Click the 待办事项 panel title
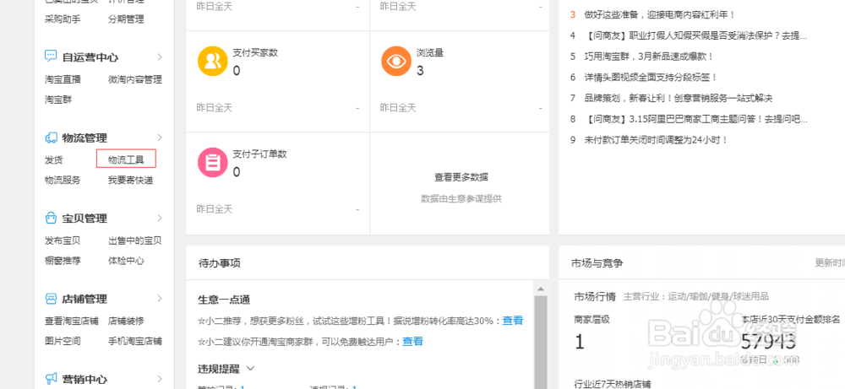Viewport: 845px width, 389px height. [x=220, y=263]
